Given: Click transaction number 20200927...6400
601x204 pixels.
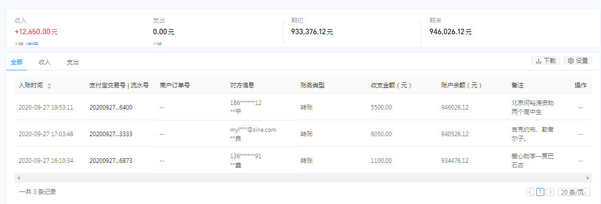Looking at the screenshot, I should click(111, 107).
